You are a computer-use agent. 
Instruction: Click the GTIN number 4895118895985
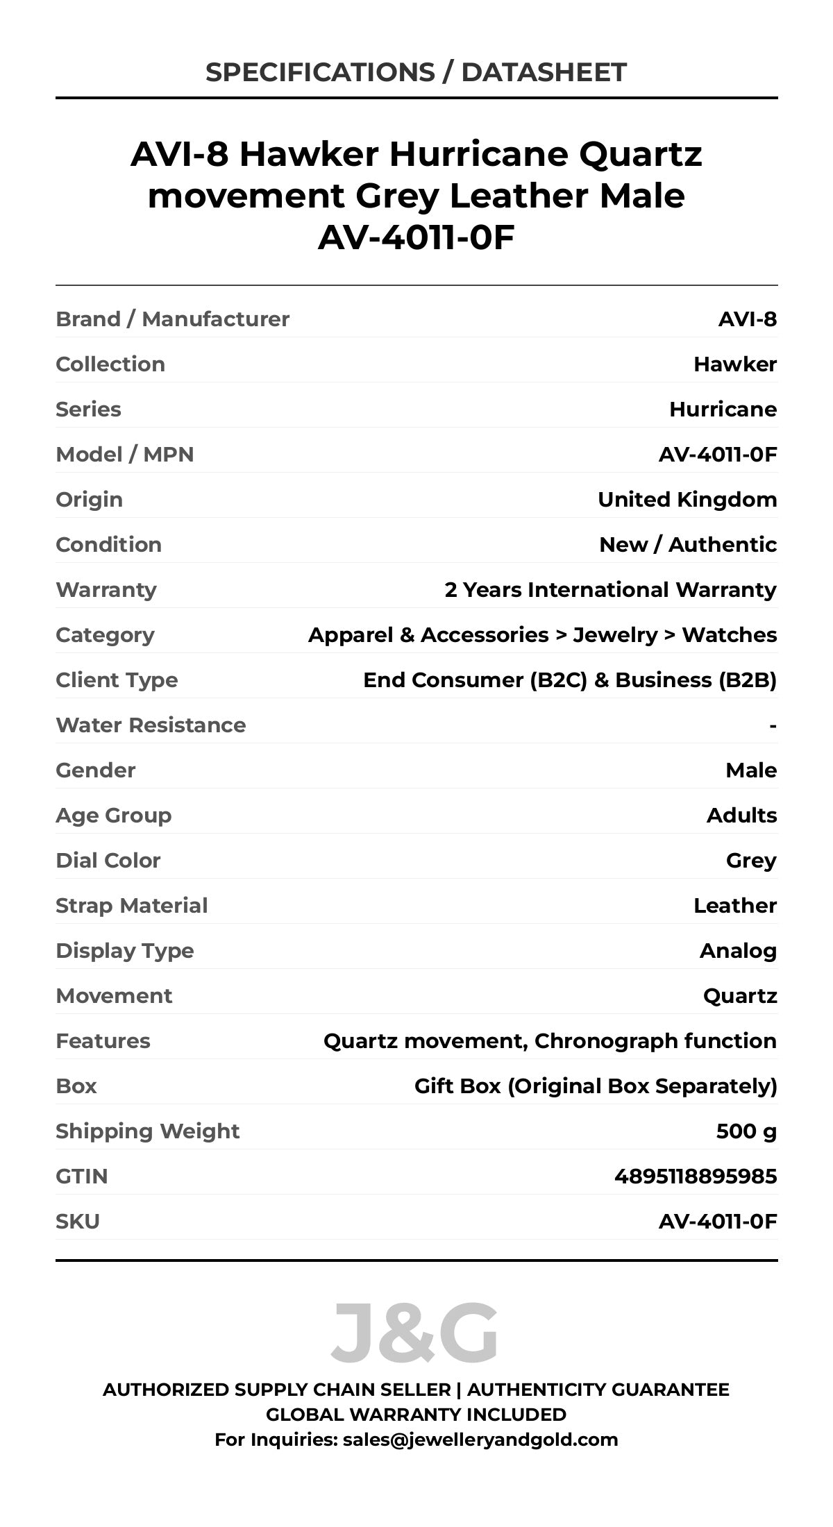(695, 1176)
